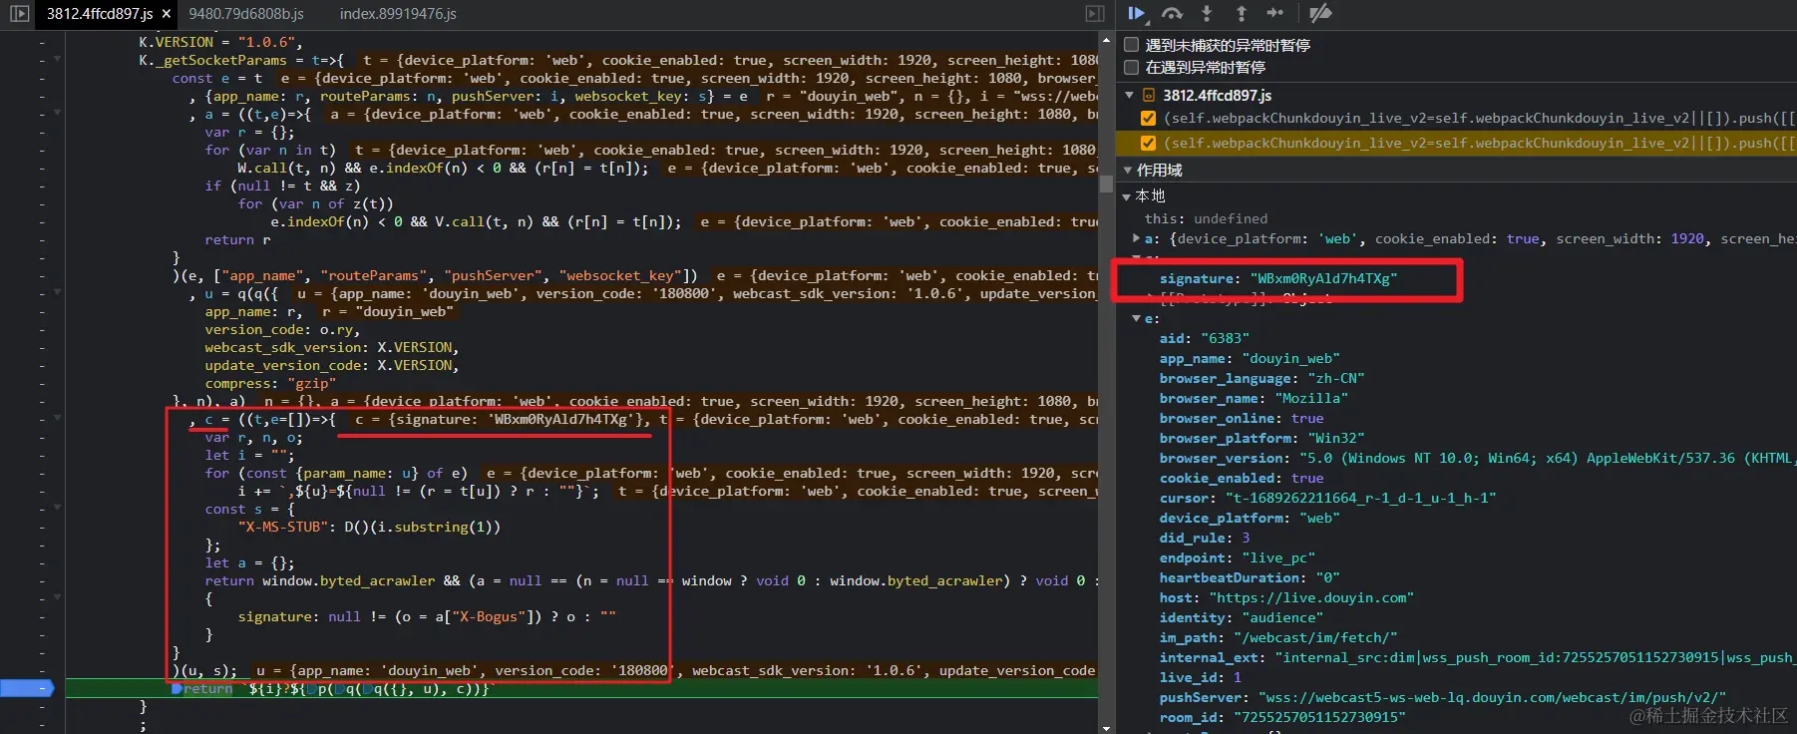Click the internal_ext property row

pyautogui.click(x=1476, y=658)
